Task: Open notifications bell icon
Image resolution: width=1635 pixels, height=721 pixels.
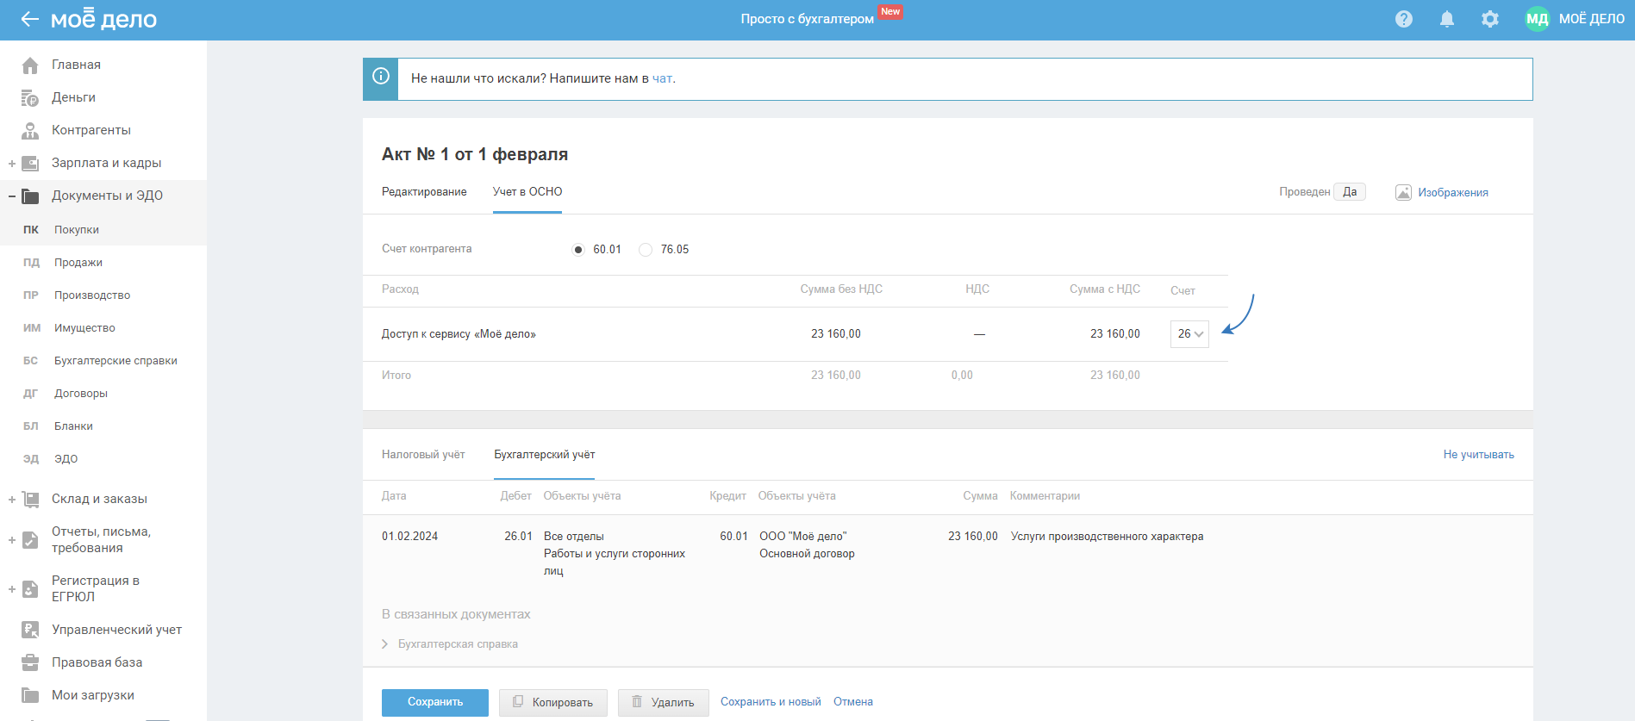Action: click(x=1446, y=19)
